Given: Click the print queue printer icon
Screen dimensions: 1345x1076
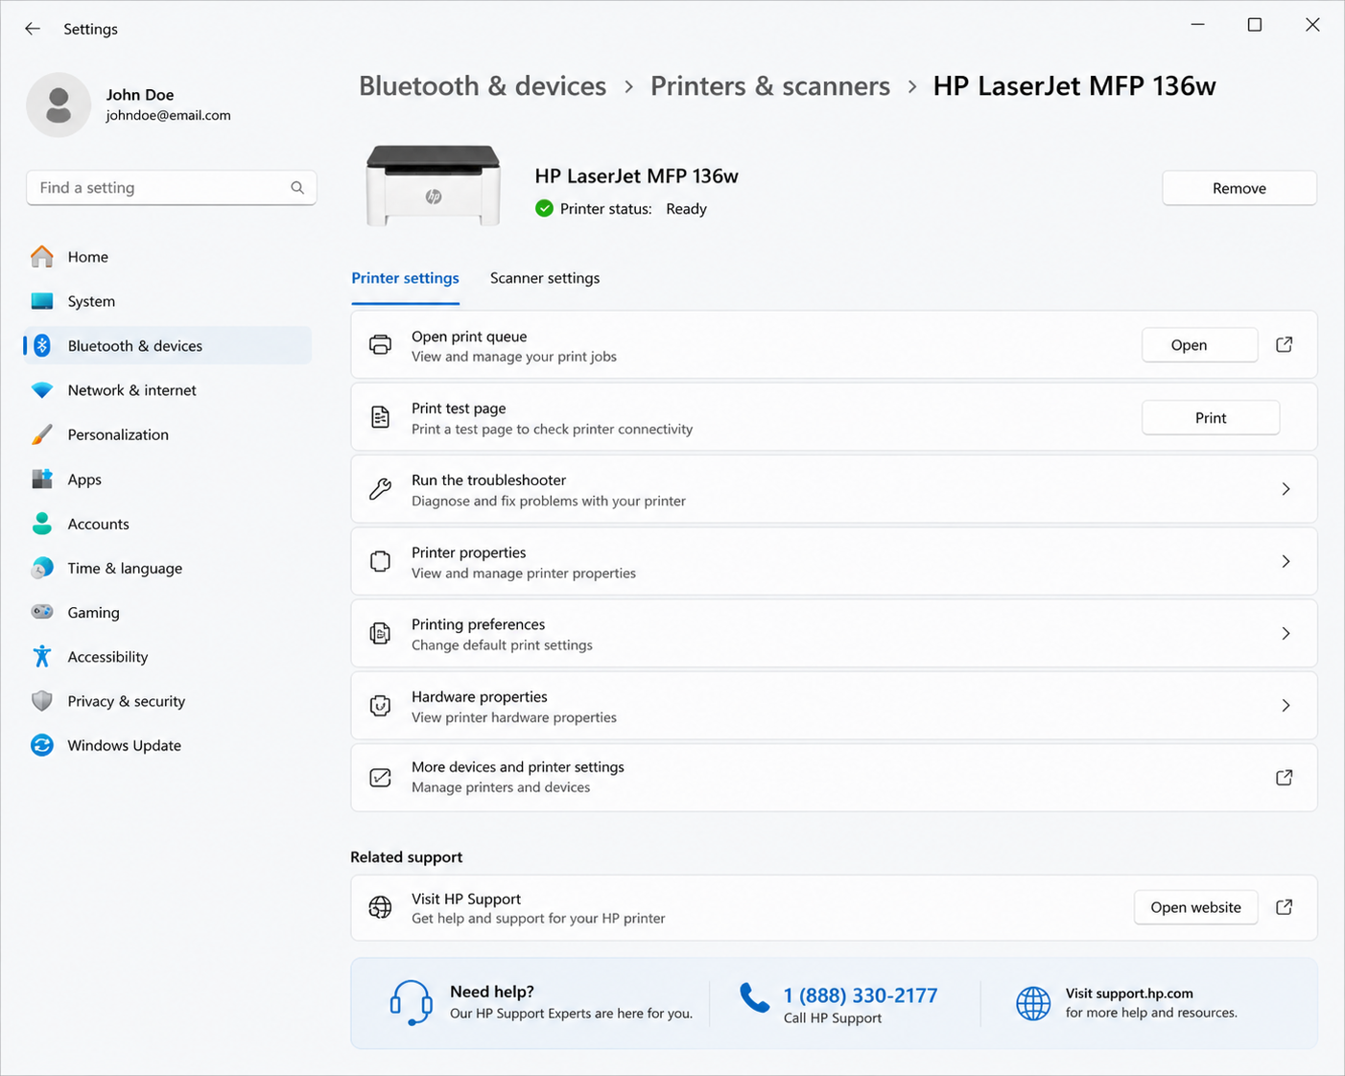Looking at the screenshot, I should (381, 345).
